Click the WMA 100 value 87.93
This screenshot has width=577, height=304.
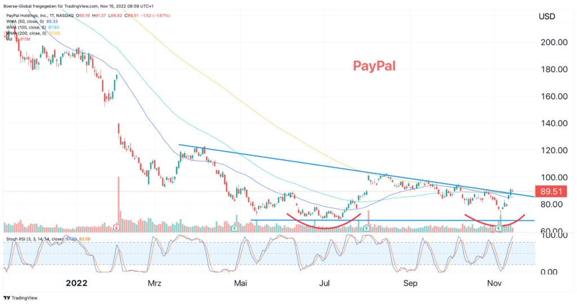point(54,28)
